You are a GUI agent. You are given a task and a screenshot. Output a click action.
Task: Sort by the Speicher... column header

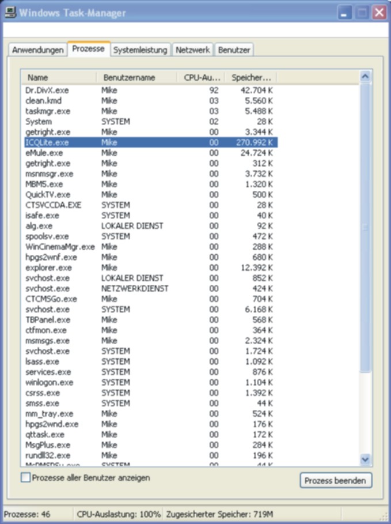(x=250, y=77)
